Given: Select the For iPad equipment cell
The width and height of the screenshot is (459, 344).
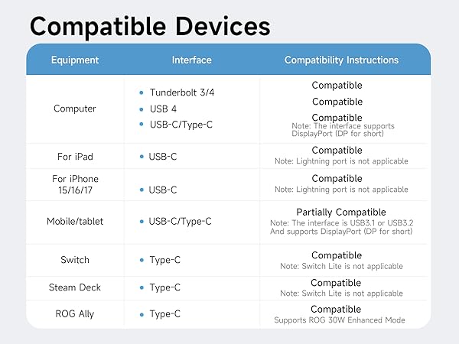Looking at the screenshot, I should (x=75, y=157).
